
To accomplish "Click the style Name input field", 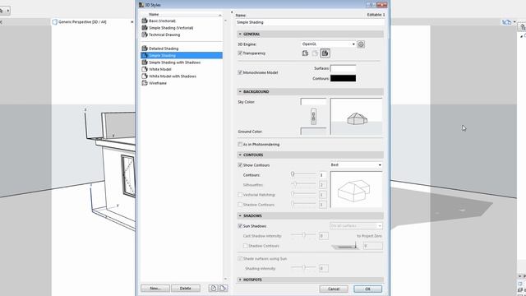I will tap(310, 22).
